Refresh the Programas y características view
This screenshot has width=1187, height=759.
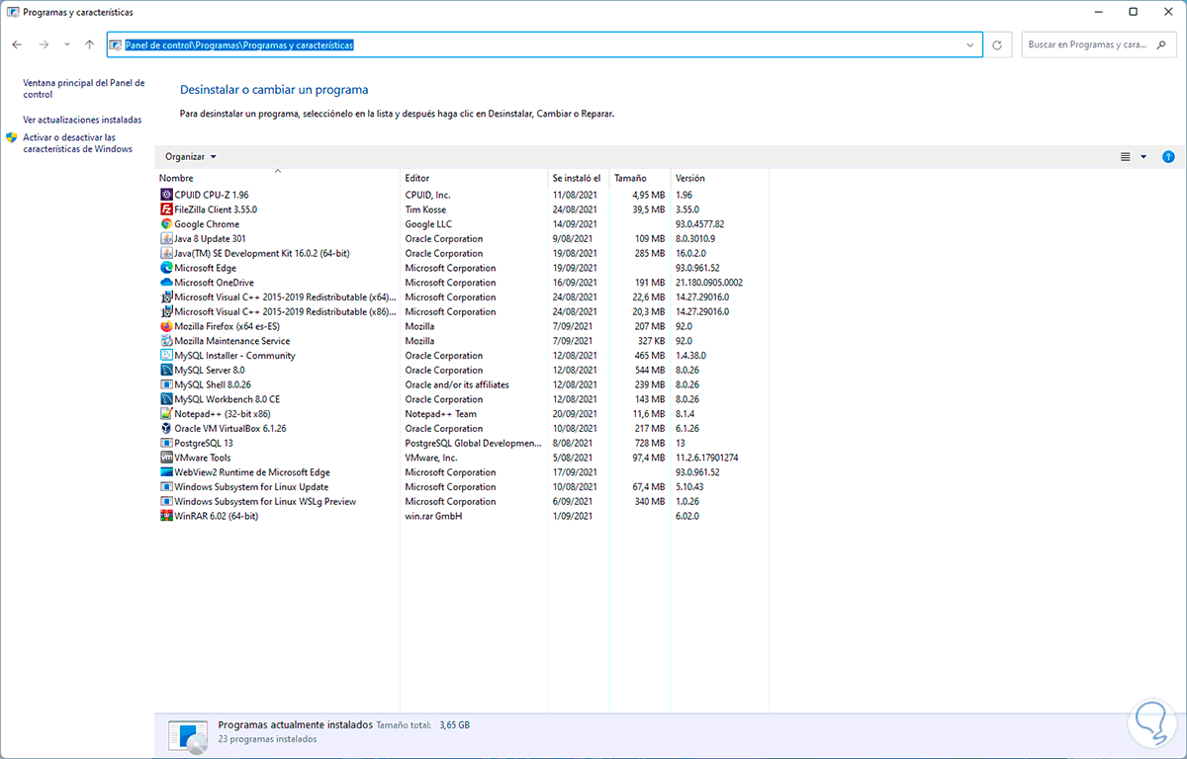(997, 44)
